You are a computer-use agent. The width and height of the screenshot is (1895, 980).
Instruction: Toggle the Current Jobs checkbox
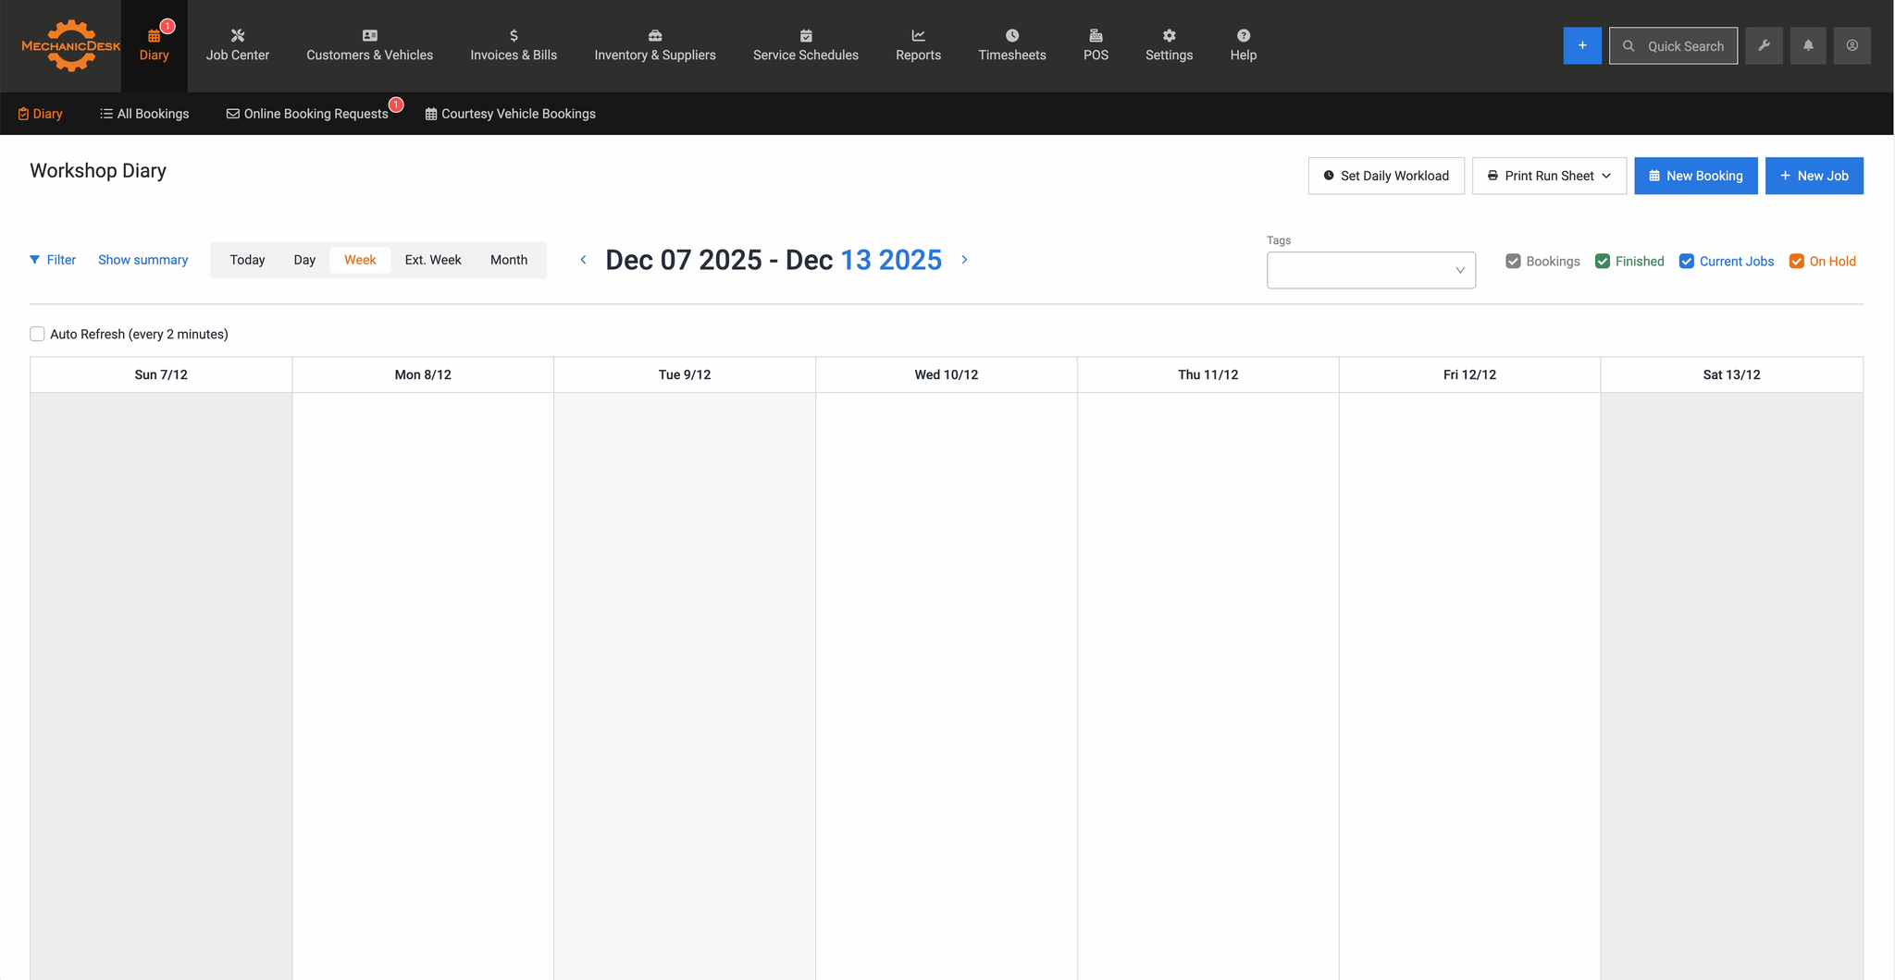coord(1687,262)
